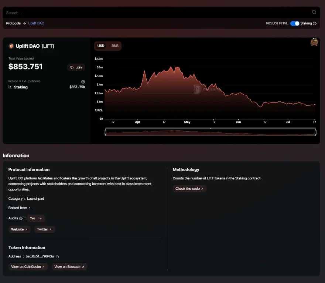
Task: Click the llama mascot icon on chart
Action: click(314, 42)
